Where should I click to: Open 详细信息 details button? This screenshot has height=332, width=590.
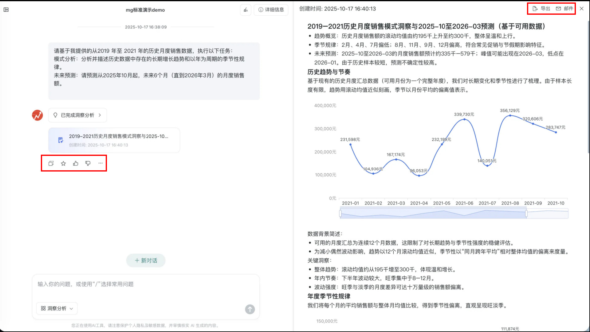point(271,10)
